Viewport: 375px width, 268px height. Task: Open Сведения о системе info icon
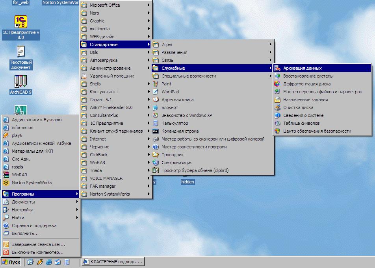pos(277,115)
